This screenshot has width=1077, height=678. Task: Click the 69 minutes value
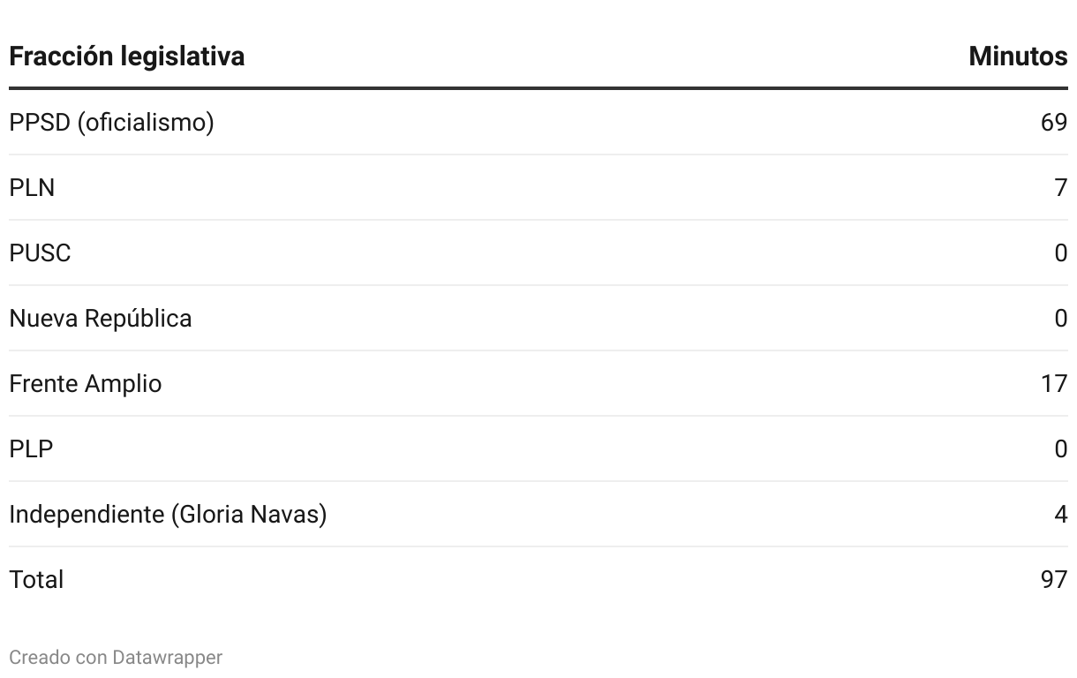[x=1053, y=122]
